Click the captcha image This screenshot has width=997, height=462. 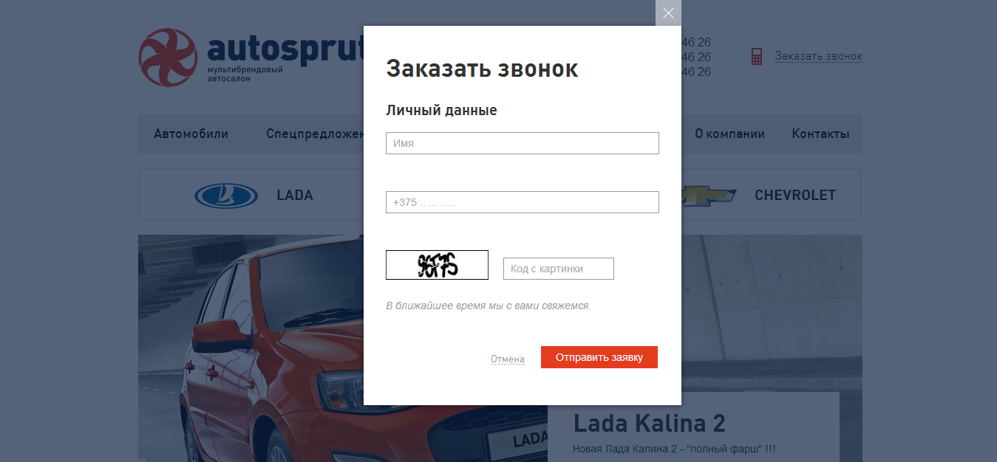437,265
